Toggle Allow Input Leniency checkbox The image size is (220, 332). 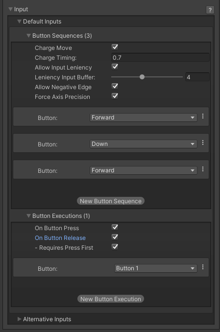pos(115,67)
